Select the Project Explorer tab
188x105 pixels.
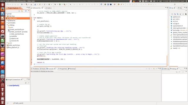click(x=13, y=8)
